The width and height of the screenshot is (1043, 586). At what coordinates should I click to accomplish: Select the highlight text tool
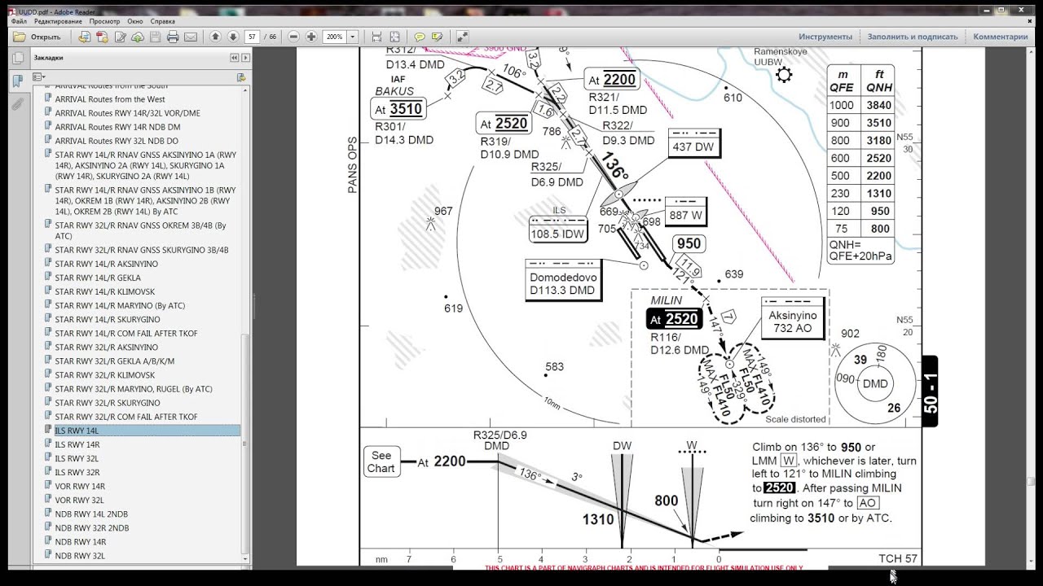(438, 37)
